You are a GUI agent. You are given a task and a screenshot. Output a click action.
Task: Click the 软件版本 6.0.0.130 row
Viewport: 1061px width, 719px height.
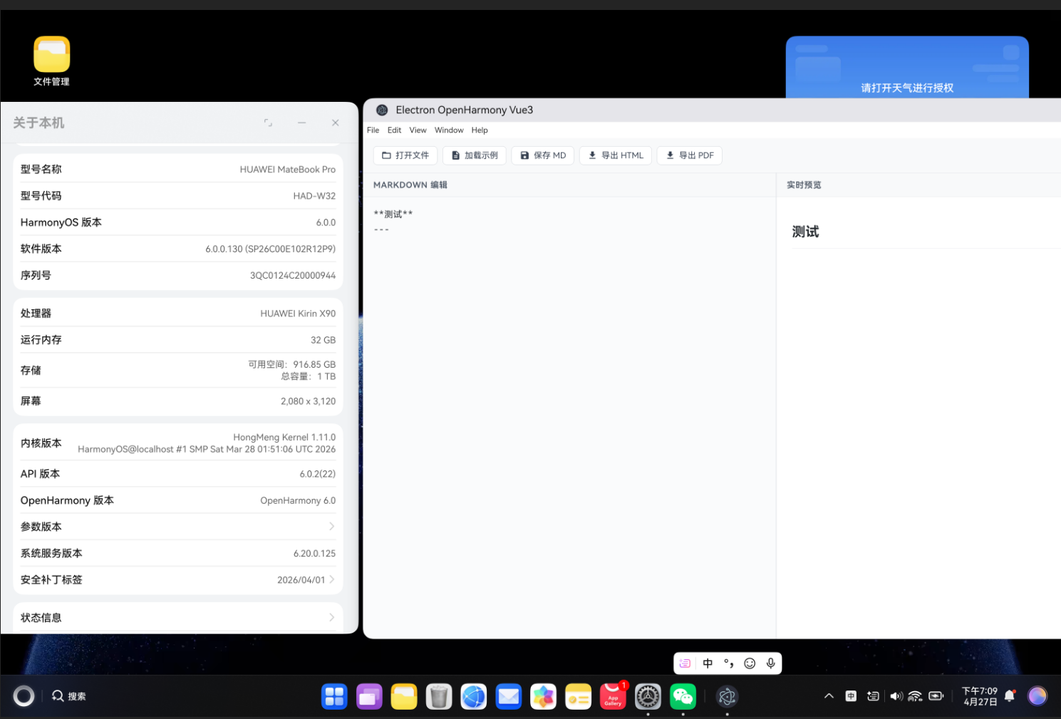point(177,249)
